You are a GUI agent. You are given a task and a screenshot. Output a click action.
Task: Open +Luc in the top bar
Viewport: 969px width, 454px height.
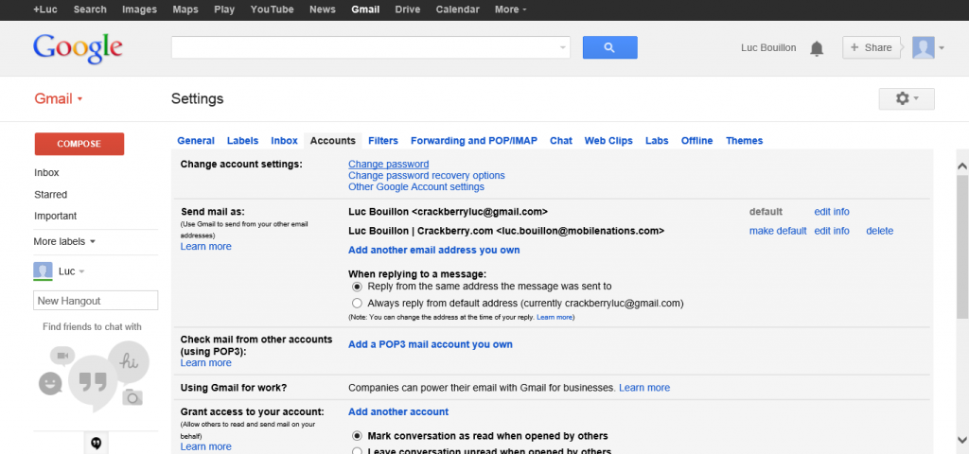pos(45,9)
